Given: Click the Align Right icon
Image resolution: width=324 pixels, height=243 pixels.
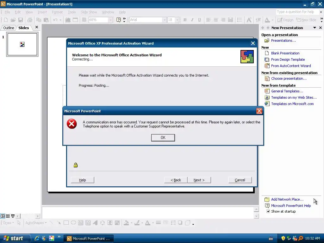Looking at the screenshot, I should tap(223, 20).
